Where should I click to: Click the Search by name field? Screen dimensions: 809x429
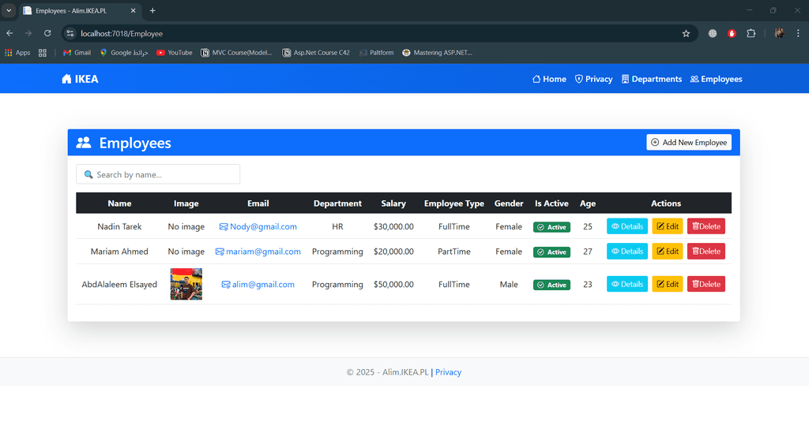pos(158,174)
